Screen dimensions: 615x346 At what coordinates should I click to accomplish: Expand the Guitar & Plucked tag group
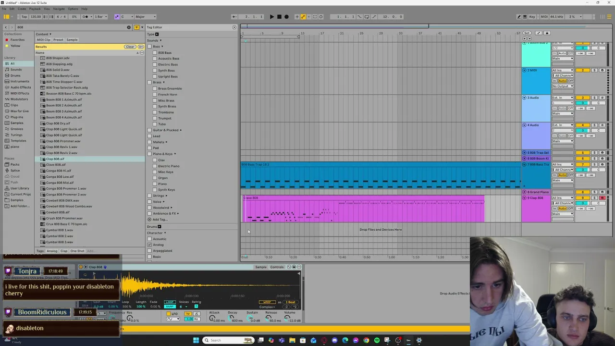(181, 130)
